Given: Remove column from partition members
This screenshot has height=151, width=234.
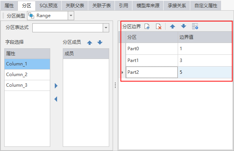Looking at the screenshot, I should click(56, 99).
